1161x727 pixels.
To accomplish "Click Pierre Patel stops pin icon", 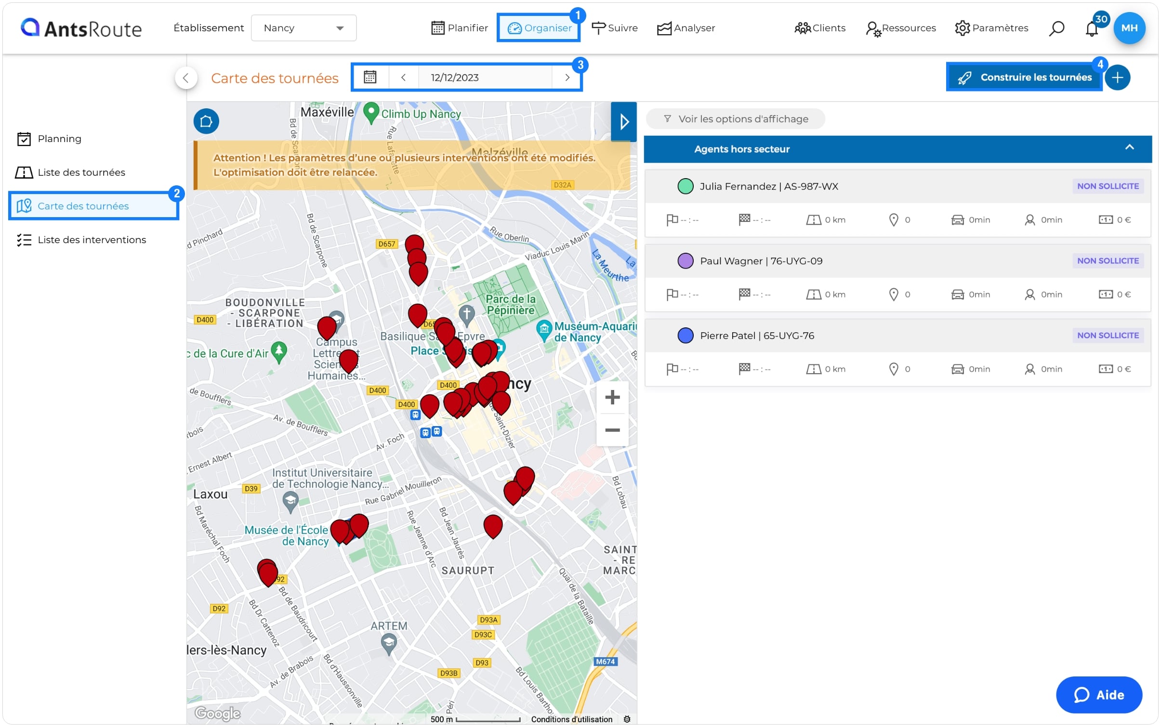I will (893, 369).
